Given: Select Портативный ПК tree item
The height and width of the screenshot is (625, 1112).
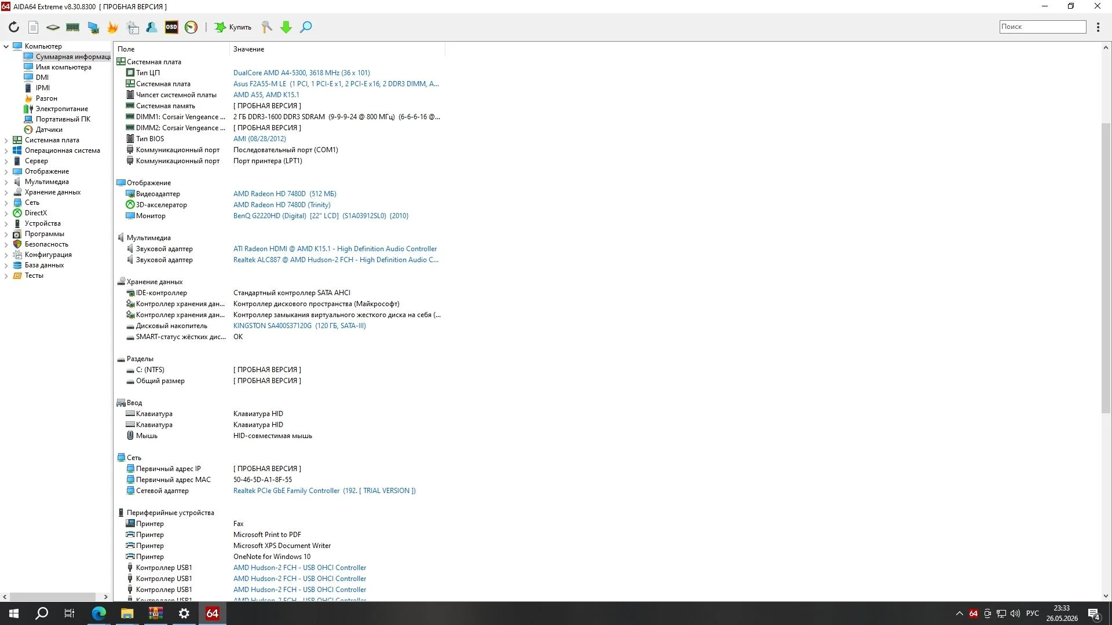Looking at the screenshot, I should pyautogui.click(x=57, y=119).
